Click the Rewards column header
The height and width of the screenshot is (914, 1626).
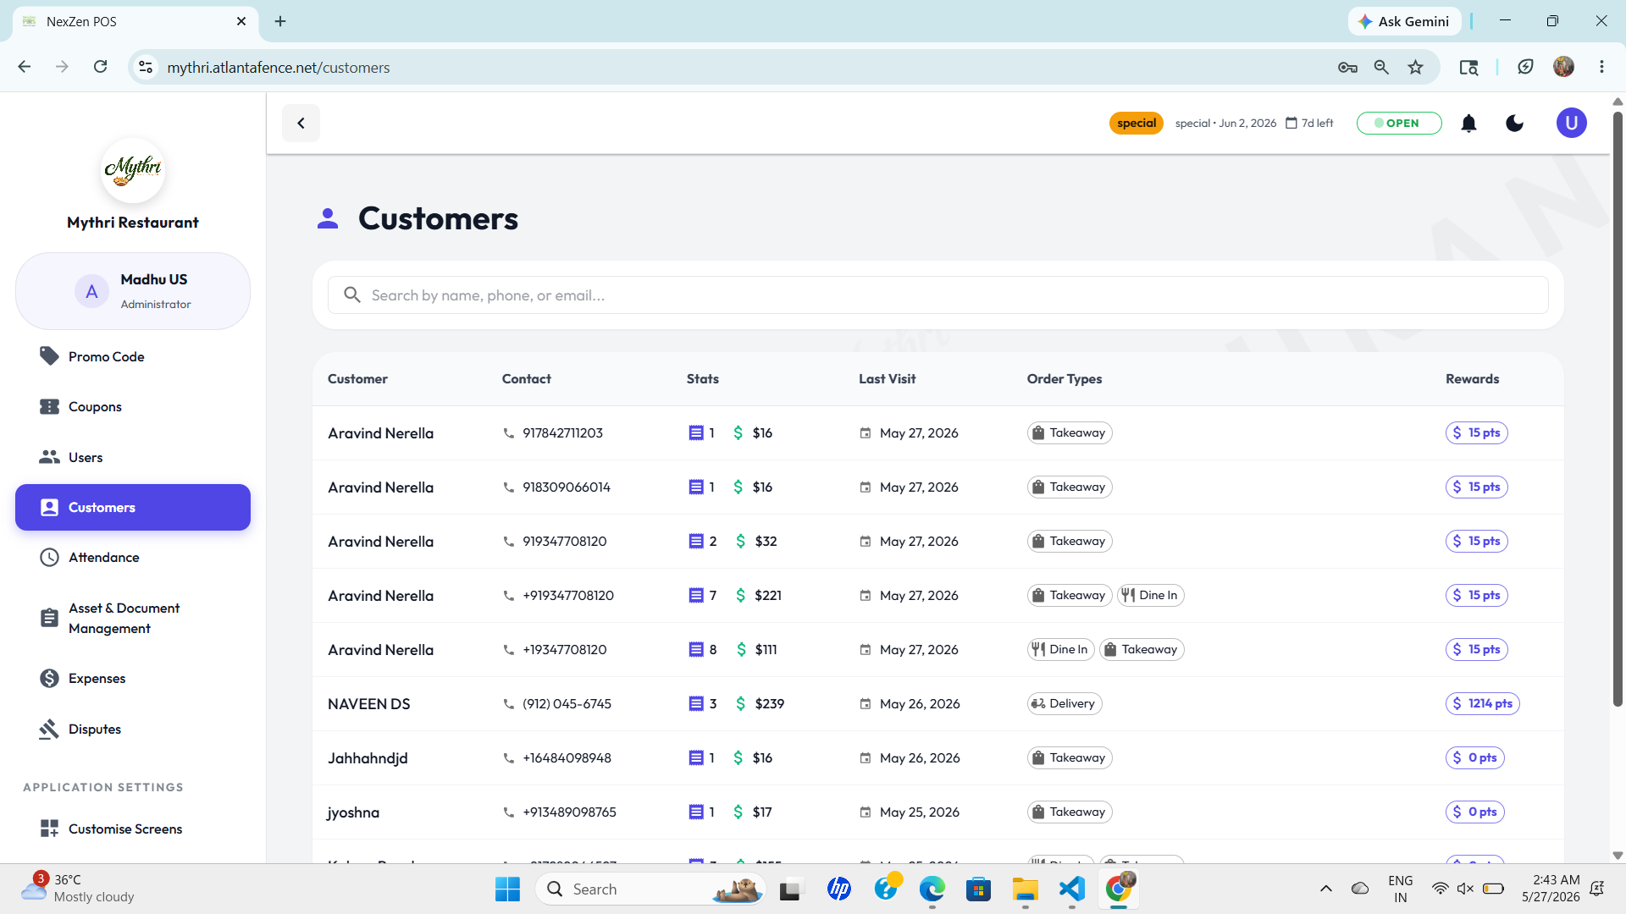pyautogui.click(x=1472, y=379)
